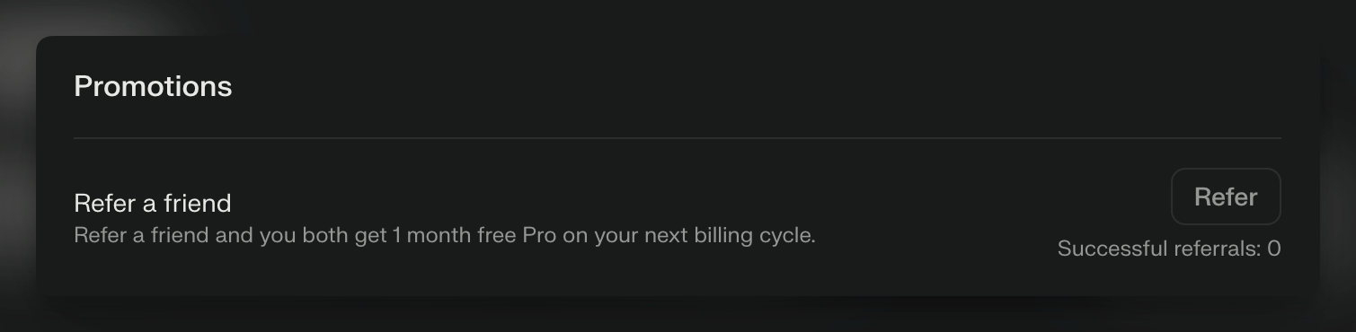The image size is (1356, 332).
Task: Click the 'Refer a friend' title
Action: [153, 204]
